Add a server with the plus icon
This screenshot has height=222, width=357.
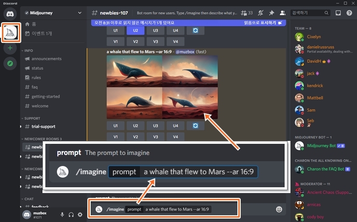click(10, 48)
